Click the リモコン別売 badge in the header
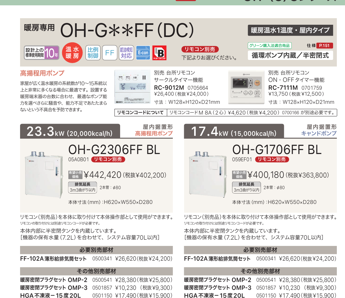The height and width of the screenshot is (298, 345). pyautogui.click(x=200, y=49)
